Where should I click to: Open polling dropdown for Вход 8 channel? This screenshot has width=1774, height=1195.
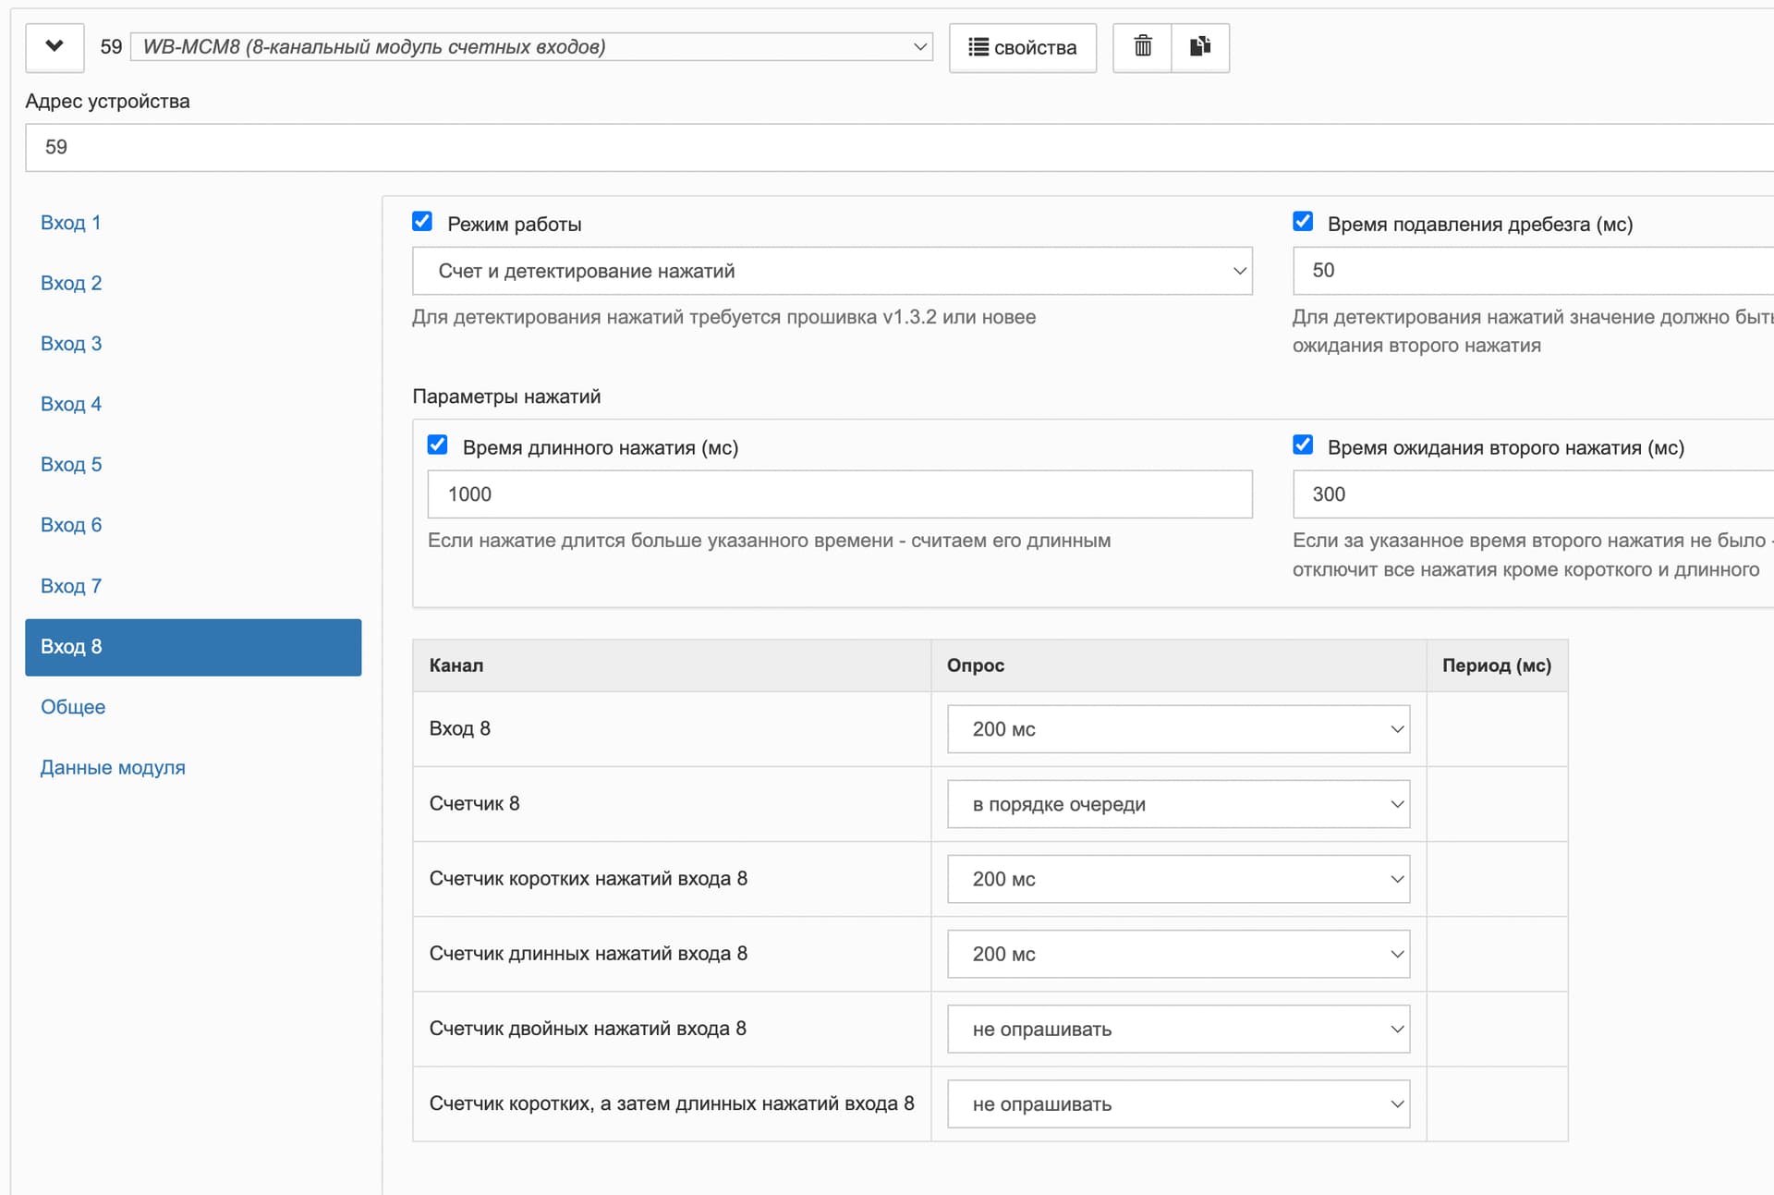point(1179,729)
